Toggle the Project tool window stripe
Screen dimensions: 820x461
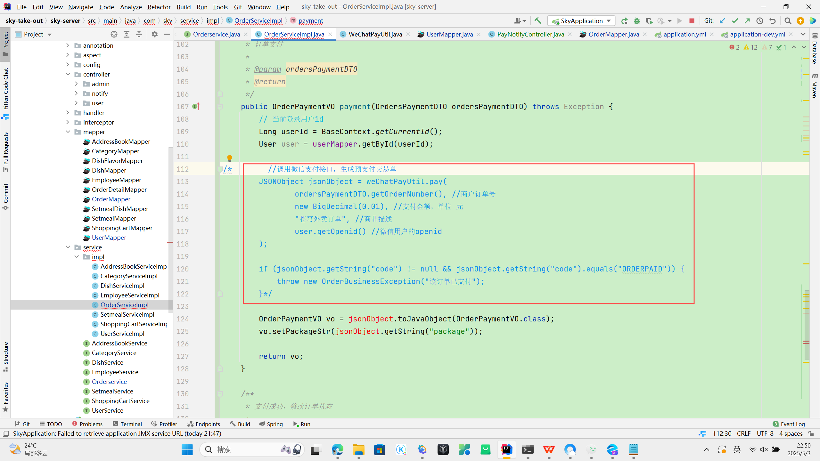click(x=5, y=44)
